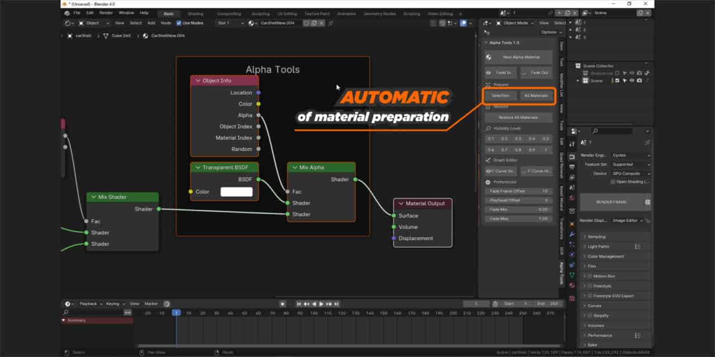This screenshot has width=715, height=357.
Task: Open the Tool properties tab icon
Action: click(572, 143)
